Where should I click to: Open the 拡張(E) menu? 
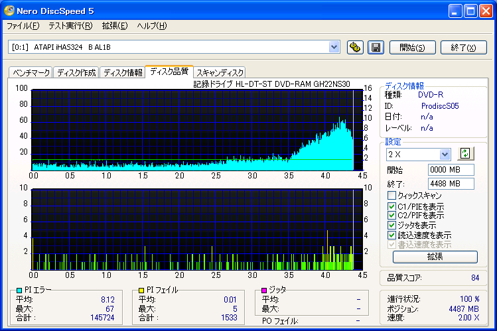(x=115, y=26)
